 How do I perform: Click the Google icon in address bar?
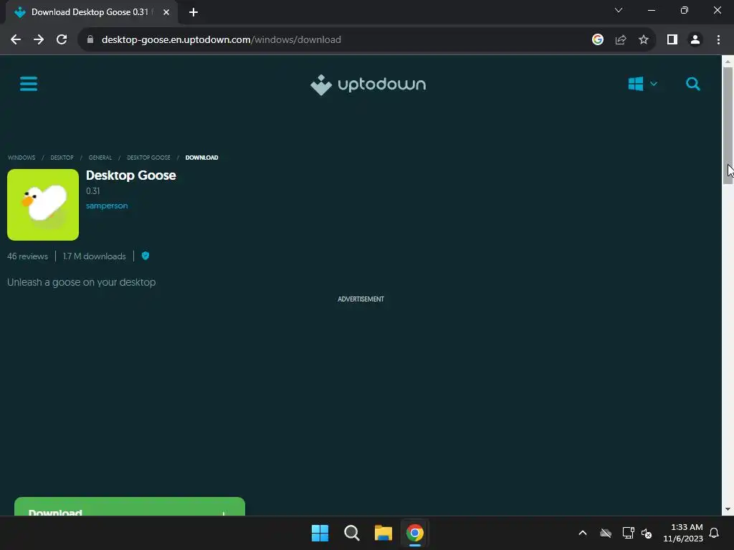pyautogui.click(x=598, y=40)
